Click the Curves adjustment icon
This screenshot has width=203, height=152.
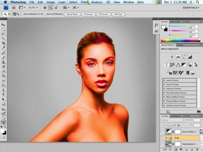(x=184, y=57)
